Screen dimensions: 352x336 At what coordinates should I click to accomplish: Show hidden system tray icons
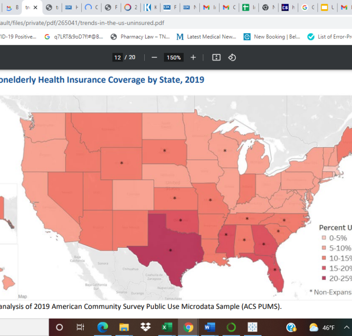pos(347,327)
